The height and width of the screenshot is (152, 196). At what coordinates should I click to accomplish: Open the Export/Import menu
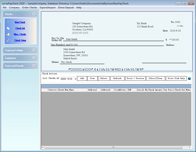pos(47,7)
